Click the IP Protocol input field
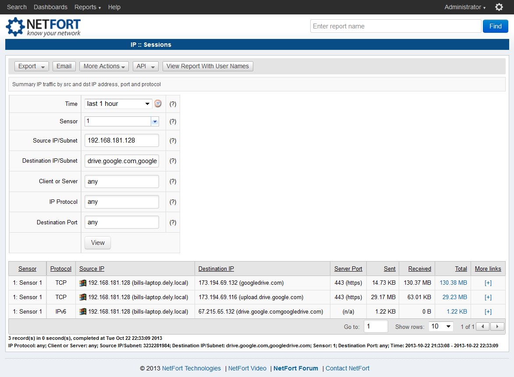514x377 pixels. 122,202
